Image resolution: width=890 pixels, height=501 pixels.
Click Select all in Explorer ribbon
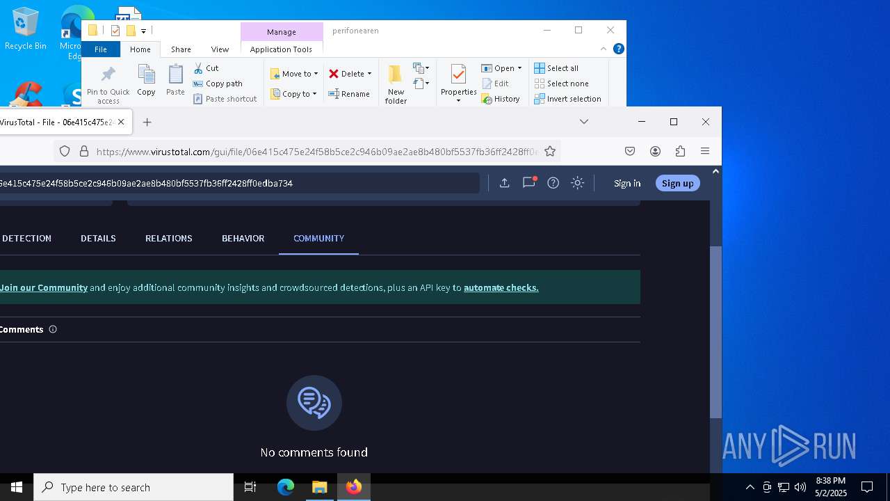[x=556, y=68]
